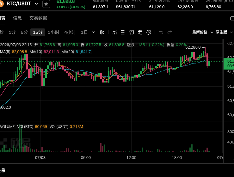The width and height of the screenshot is (234, 177).
Task: Select the 1小时 timeframe
Action: [53, 32]
